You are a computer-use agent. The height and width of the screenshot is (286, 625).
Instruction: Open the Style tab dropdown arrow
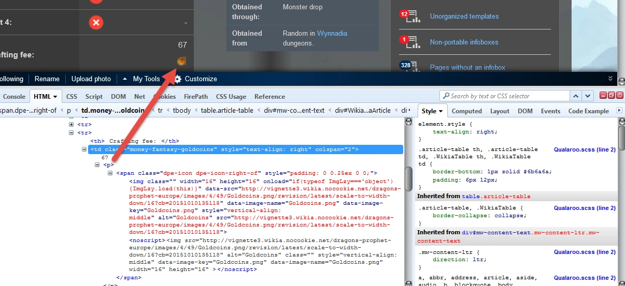[441, 111]
